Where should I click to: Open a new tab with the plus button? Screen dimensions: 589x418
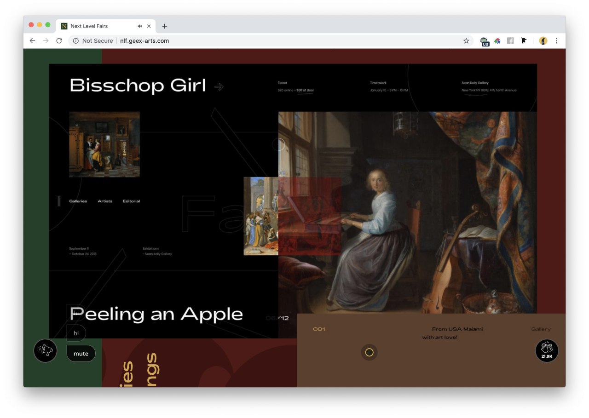(165, 26)
